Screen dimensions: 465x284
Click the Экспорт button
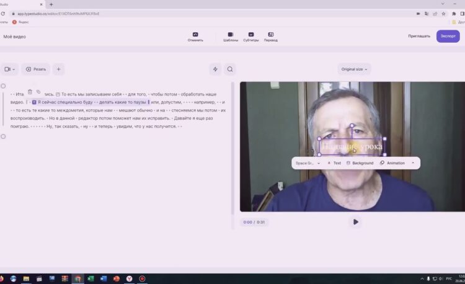(x=448, y=36)
